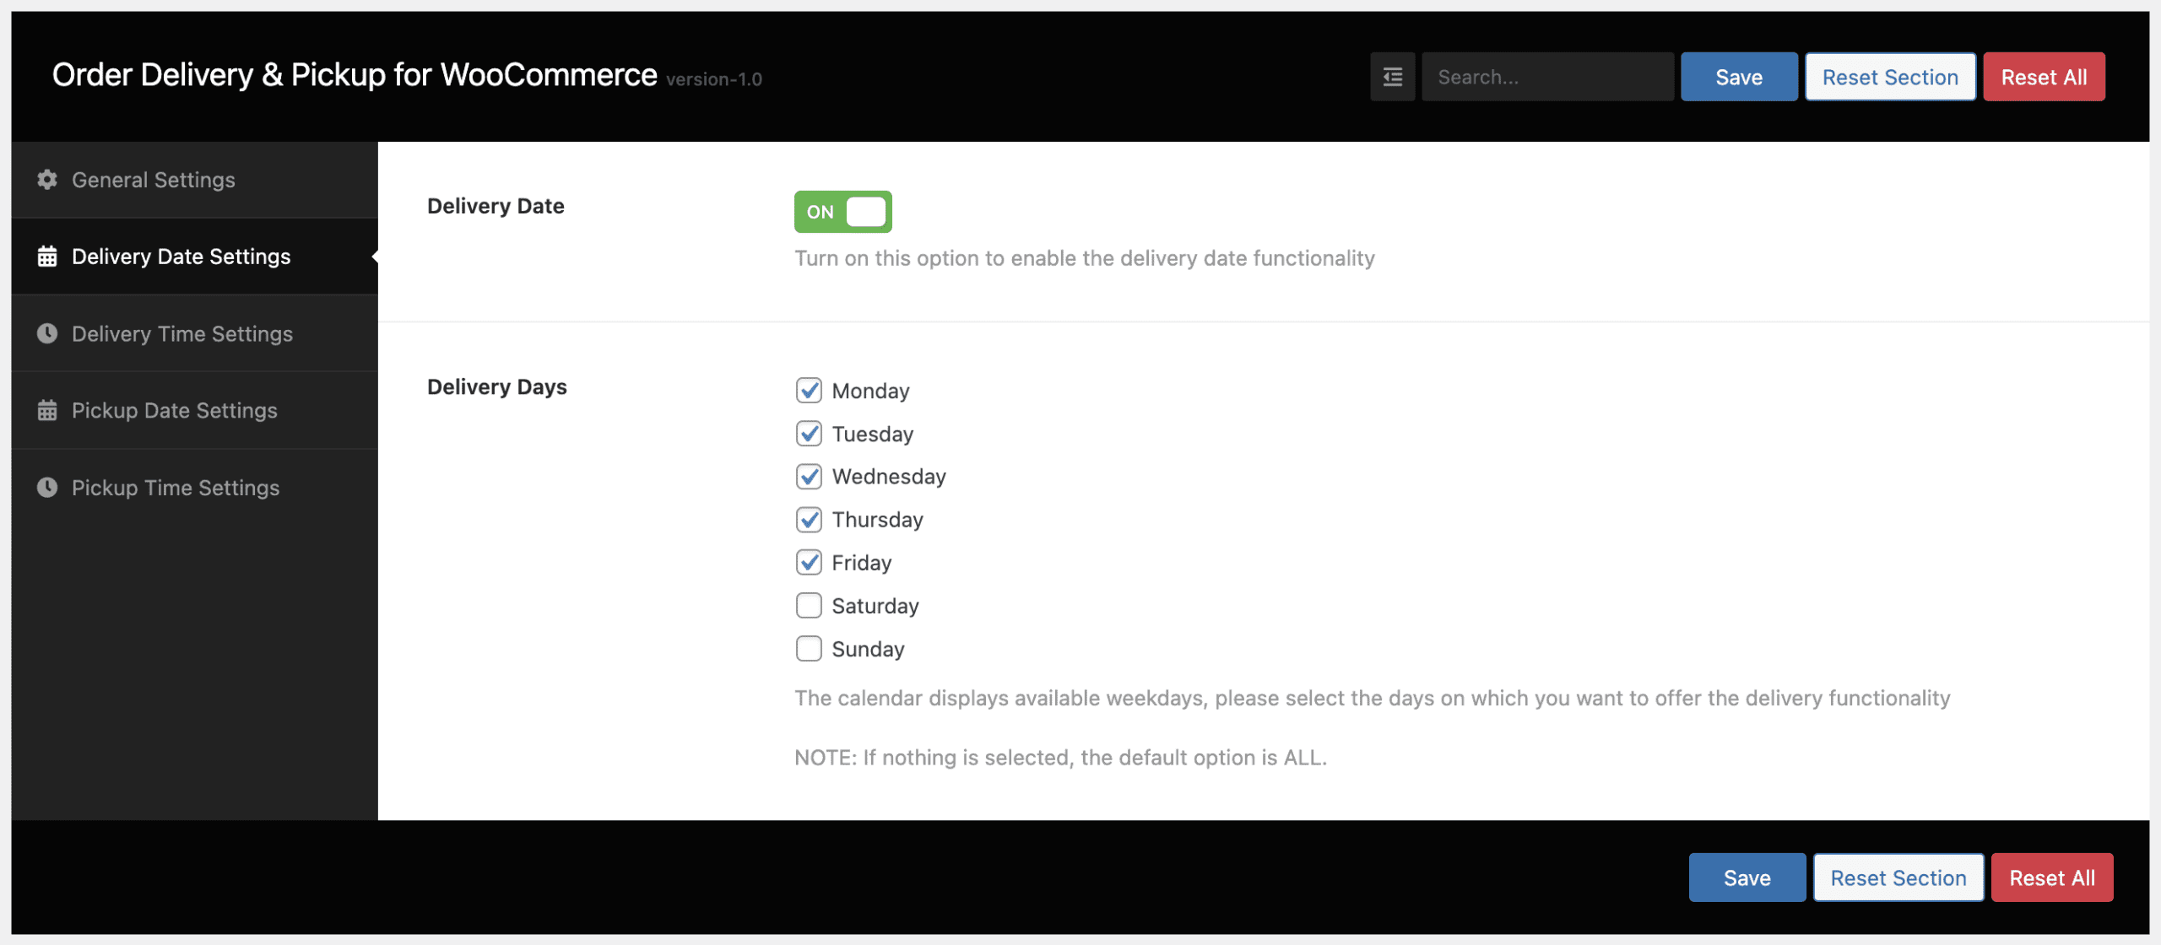The height and width of the screenshot is (945, 2161).
Task: Click Reset Section at the bottom
Action: tap(1898, 877)
